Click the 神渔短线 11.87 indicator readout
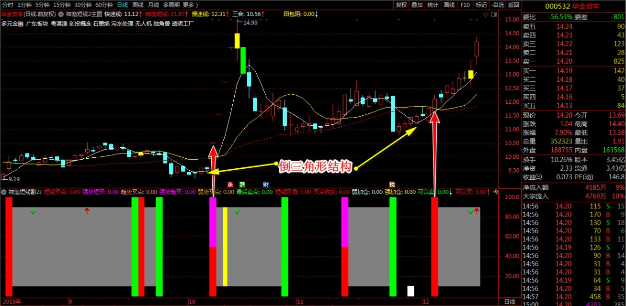 [167, 14]
